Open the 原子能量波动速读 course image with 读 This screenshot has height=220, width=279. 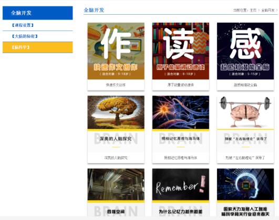pyautogui.click(x=181, y=51)
